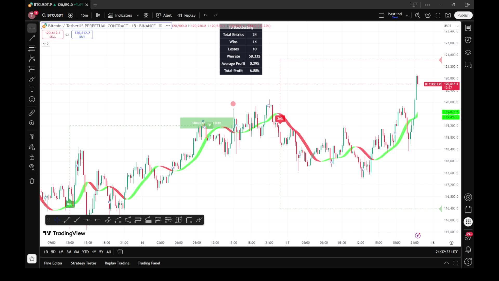Open the Fibonacci retracement tools group
The height and width of the screenshot is (281, 499).
[32, 48]
